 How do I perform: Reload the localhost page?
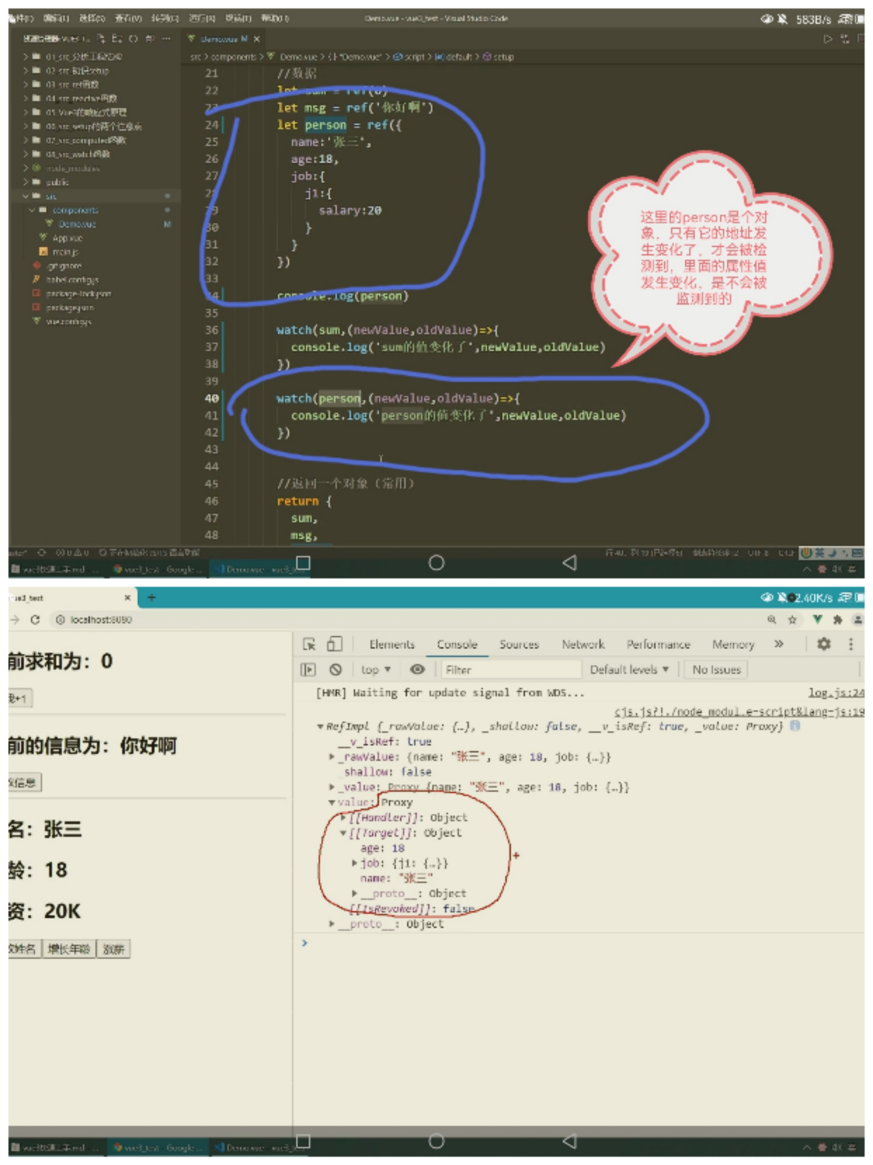[x=35, y=619]
